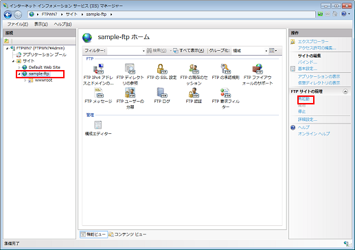The width and height of the screenshot is (355, 250).
Task: Click the Bindings link
Action: (307, 62)
